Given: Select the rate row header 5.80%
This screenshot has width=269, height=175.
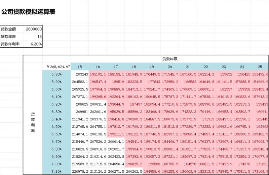Looking at the screenshot, I should click(56, 74).
